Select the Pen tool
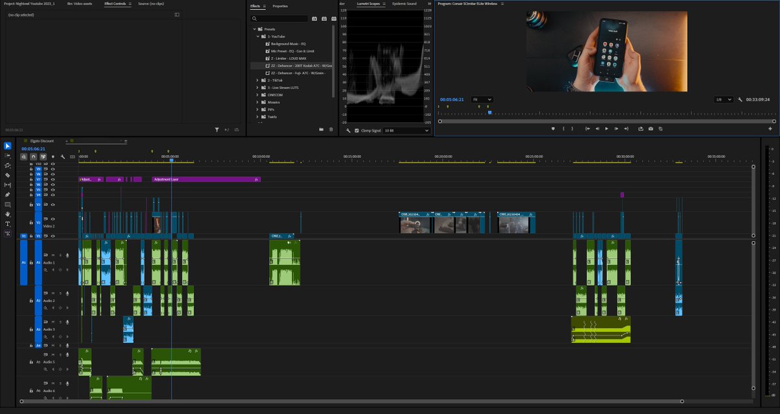This screenshot has height=414, width=780. [x=8, y=195]
